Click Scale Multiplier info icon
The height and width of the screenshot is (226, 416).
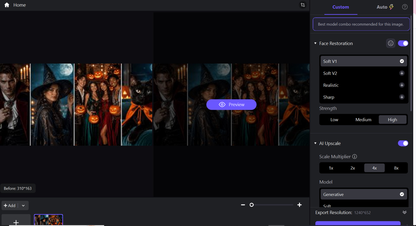point(354,156)
